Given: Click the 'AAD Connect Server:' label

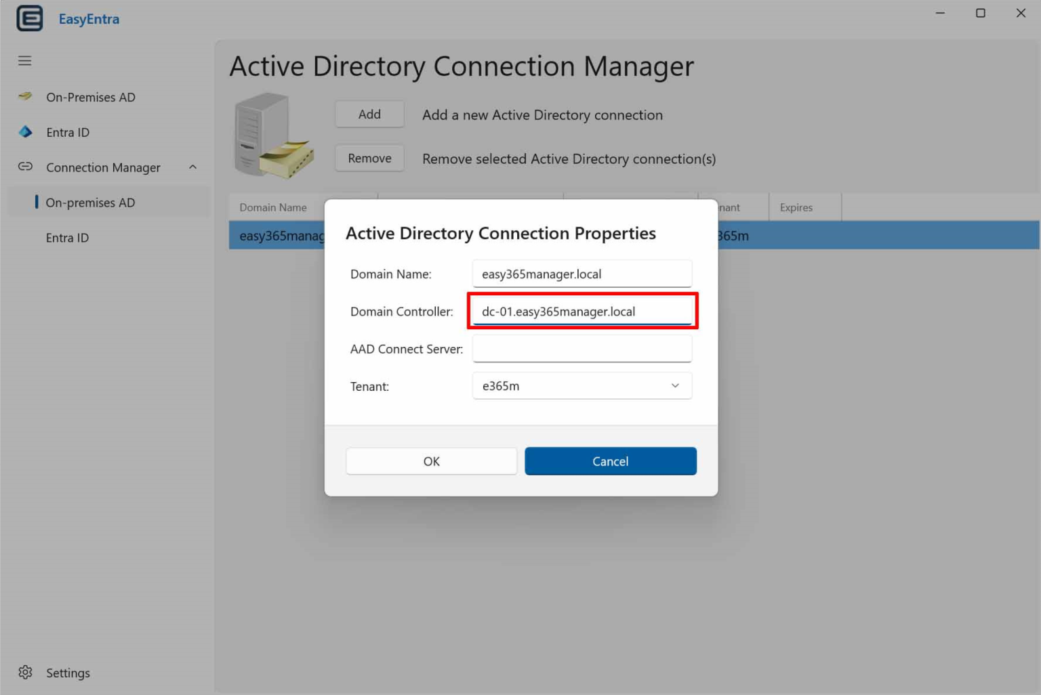Looking at the screenshot, I should 407,349.
